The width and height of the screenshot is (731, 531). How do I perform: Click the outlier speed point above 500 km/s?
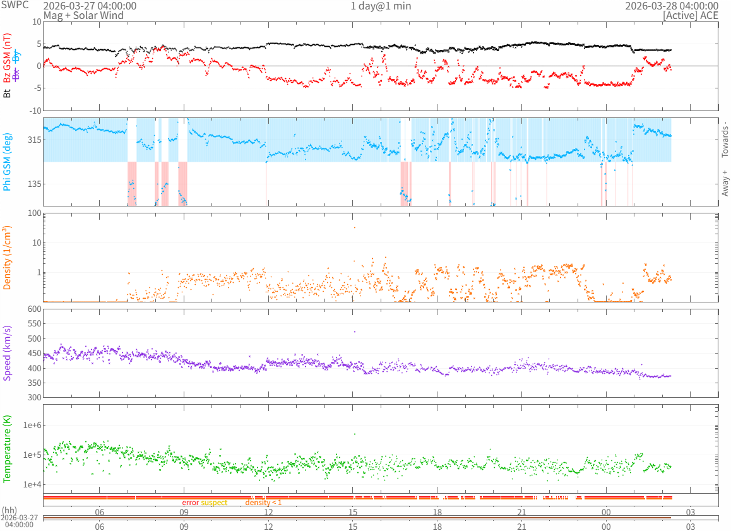point(354,331)
